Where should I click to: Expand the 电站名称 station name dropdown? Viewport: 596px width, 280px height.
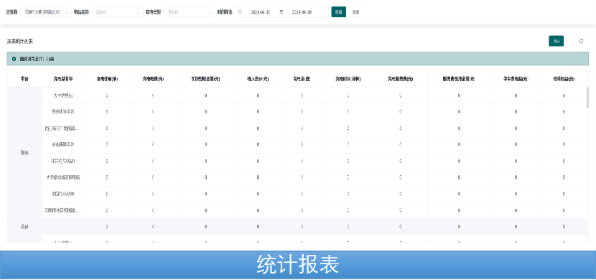tap(117, 12)
